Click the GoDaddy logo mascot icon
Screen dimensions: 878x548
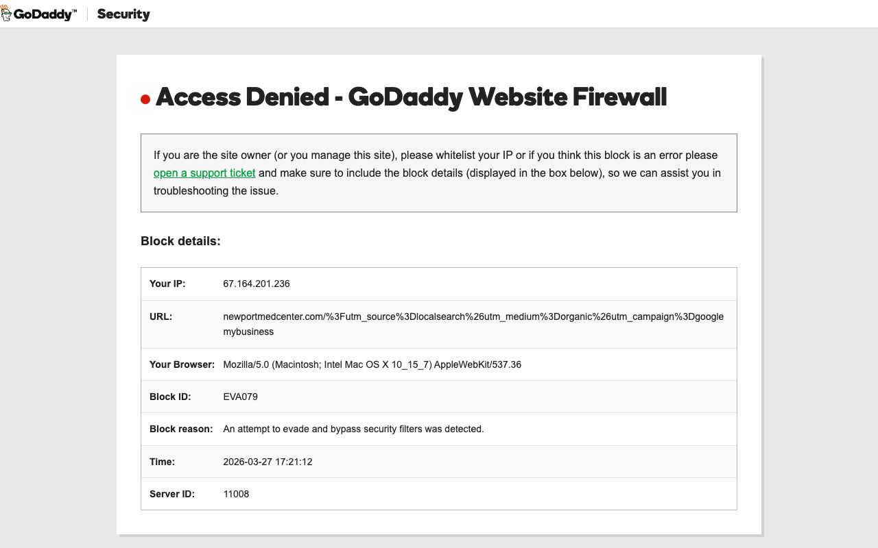[x=6, y=13]
